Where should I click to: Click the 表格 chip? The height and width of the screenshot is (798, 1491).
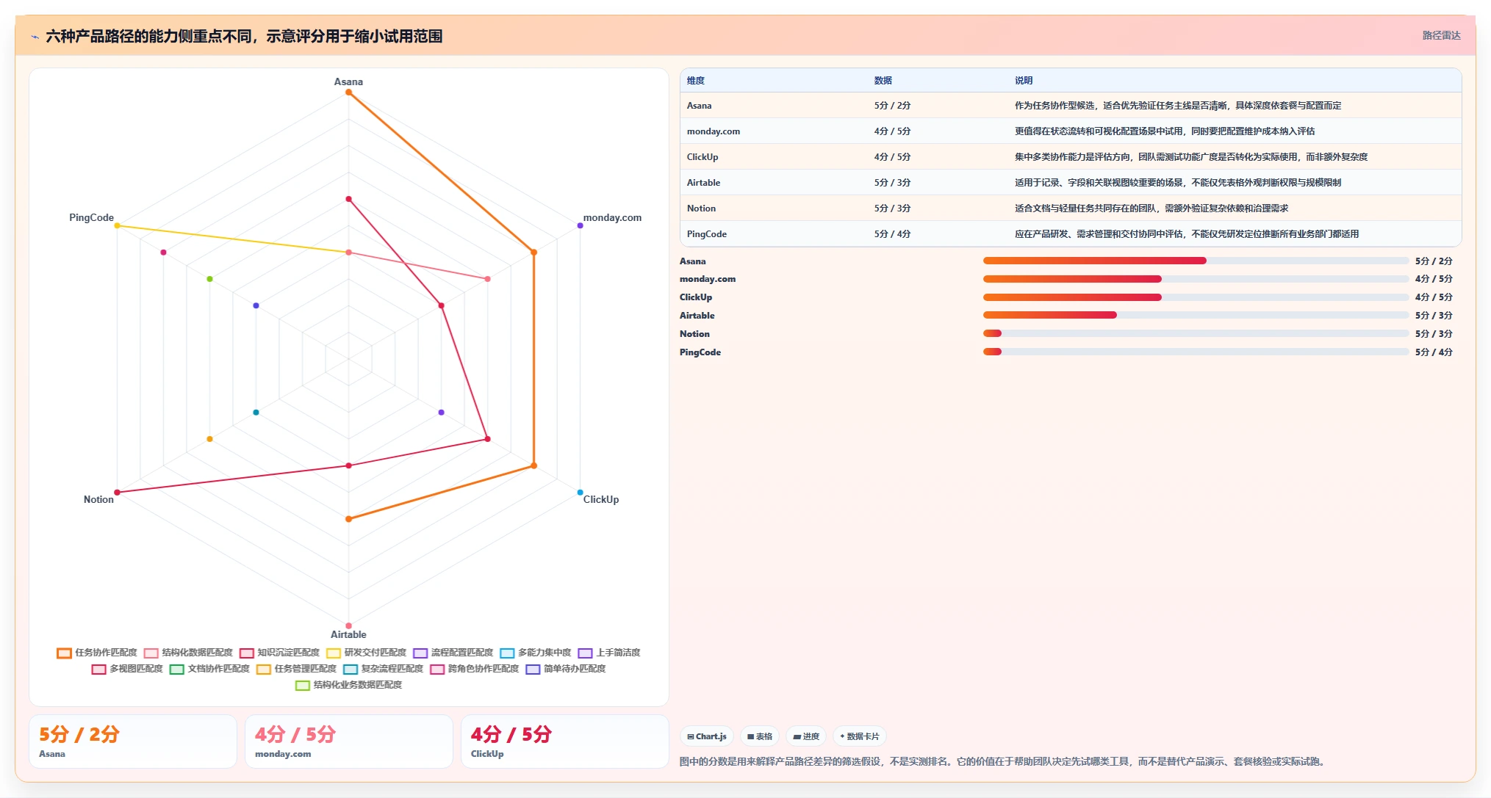760,736
